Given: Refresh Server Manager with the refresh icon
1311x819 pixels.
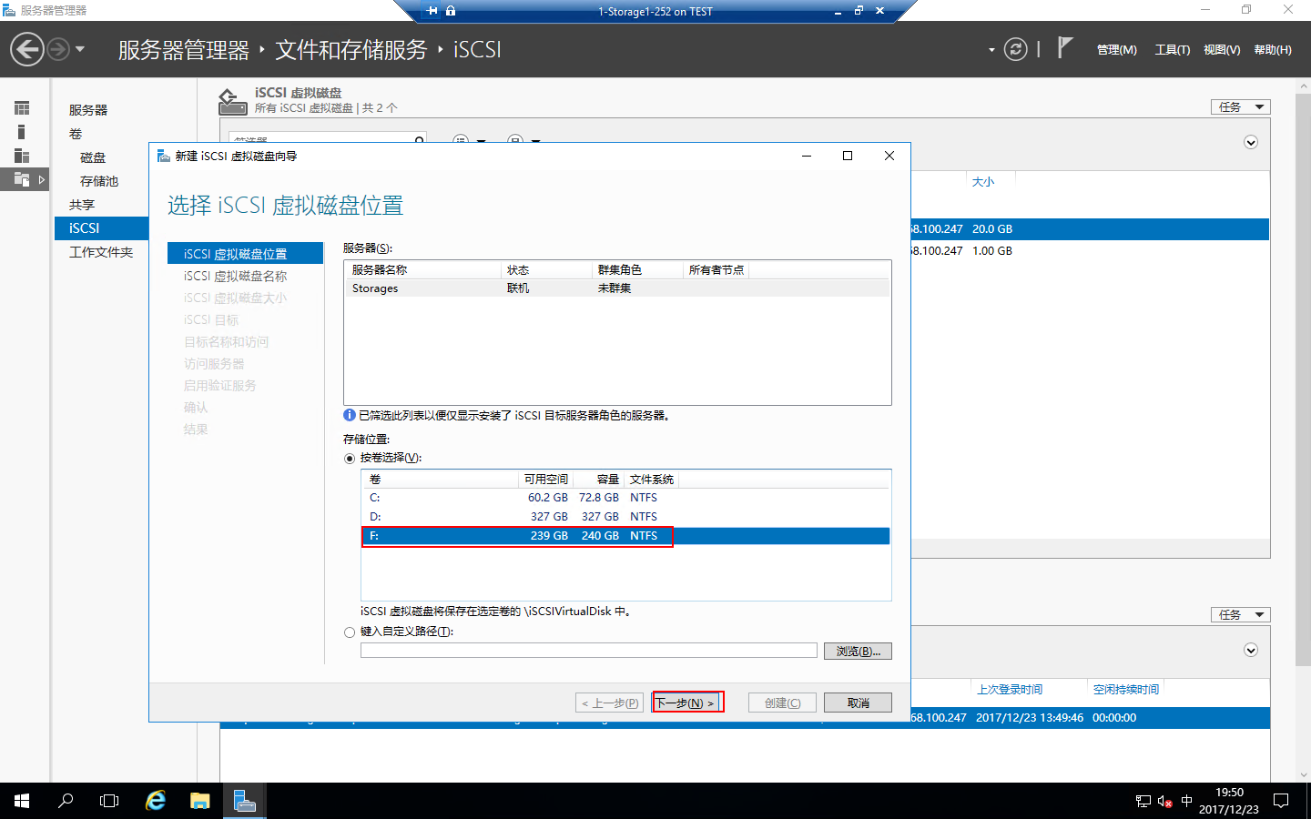Looking at the screenshot, I should coord(1016,49).
